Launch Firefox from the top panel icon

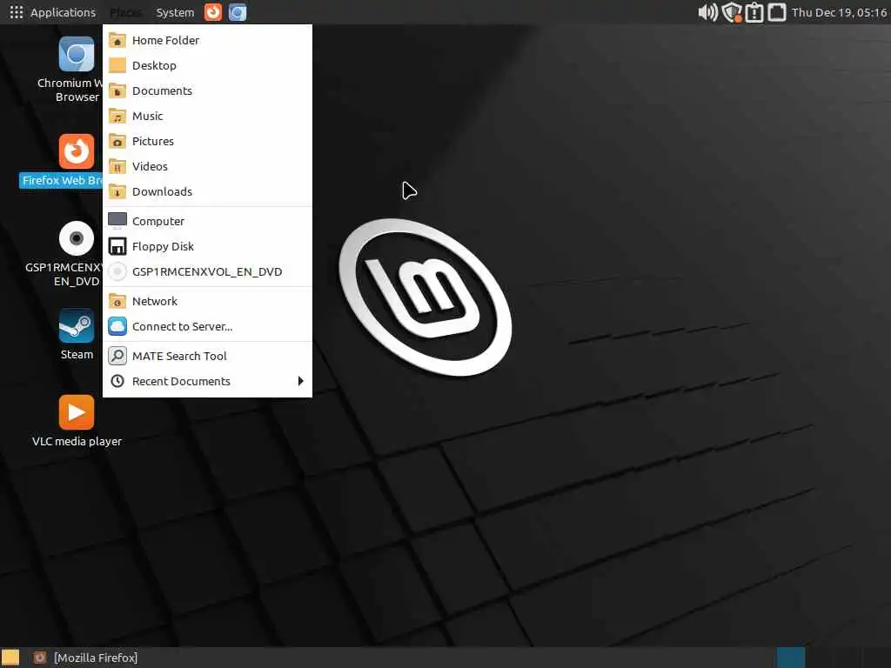click(x=213, y=12)
